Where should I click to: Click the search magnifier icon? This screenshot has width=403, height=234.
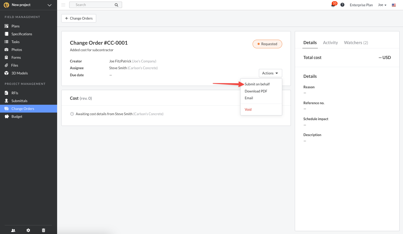tap(116, 5)
